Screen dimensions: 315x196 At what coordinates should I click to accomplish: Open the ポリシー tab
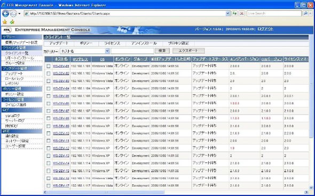[x=86, y=43]
